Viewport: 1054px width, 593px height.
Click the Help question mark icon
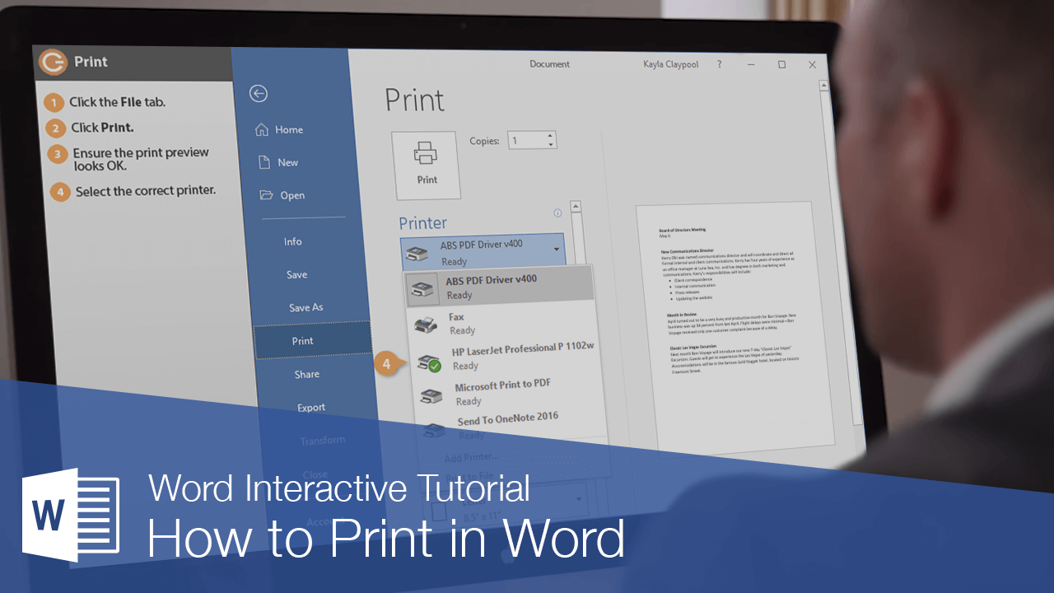[718, 64]
